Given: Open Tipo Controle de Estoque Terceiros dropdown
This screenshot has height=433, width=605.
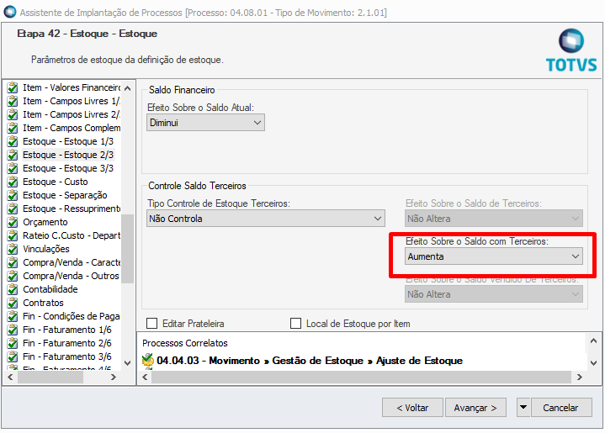Looking at the screenshot, I should point(265,219).
